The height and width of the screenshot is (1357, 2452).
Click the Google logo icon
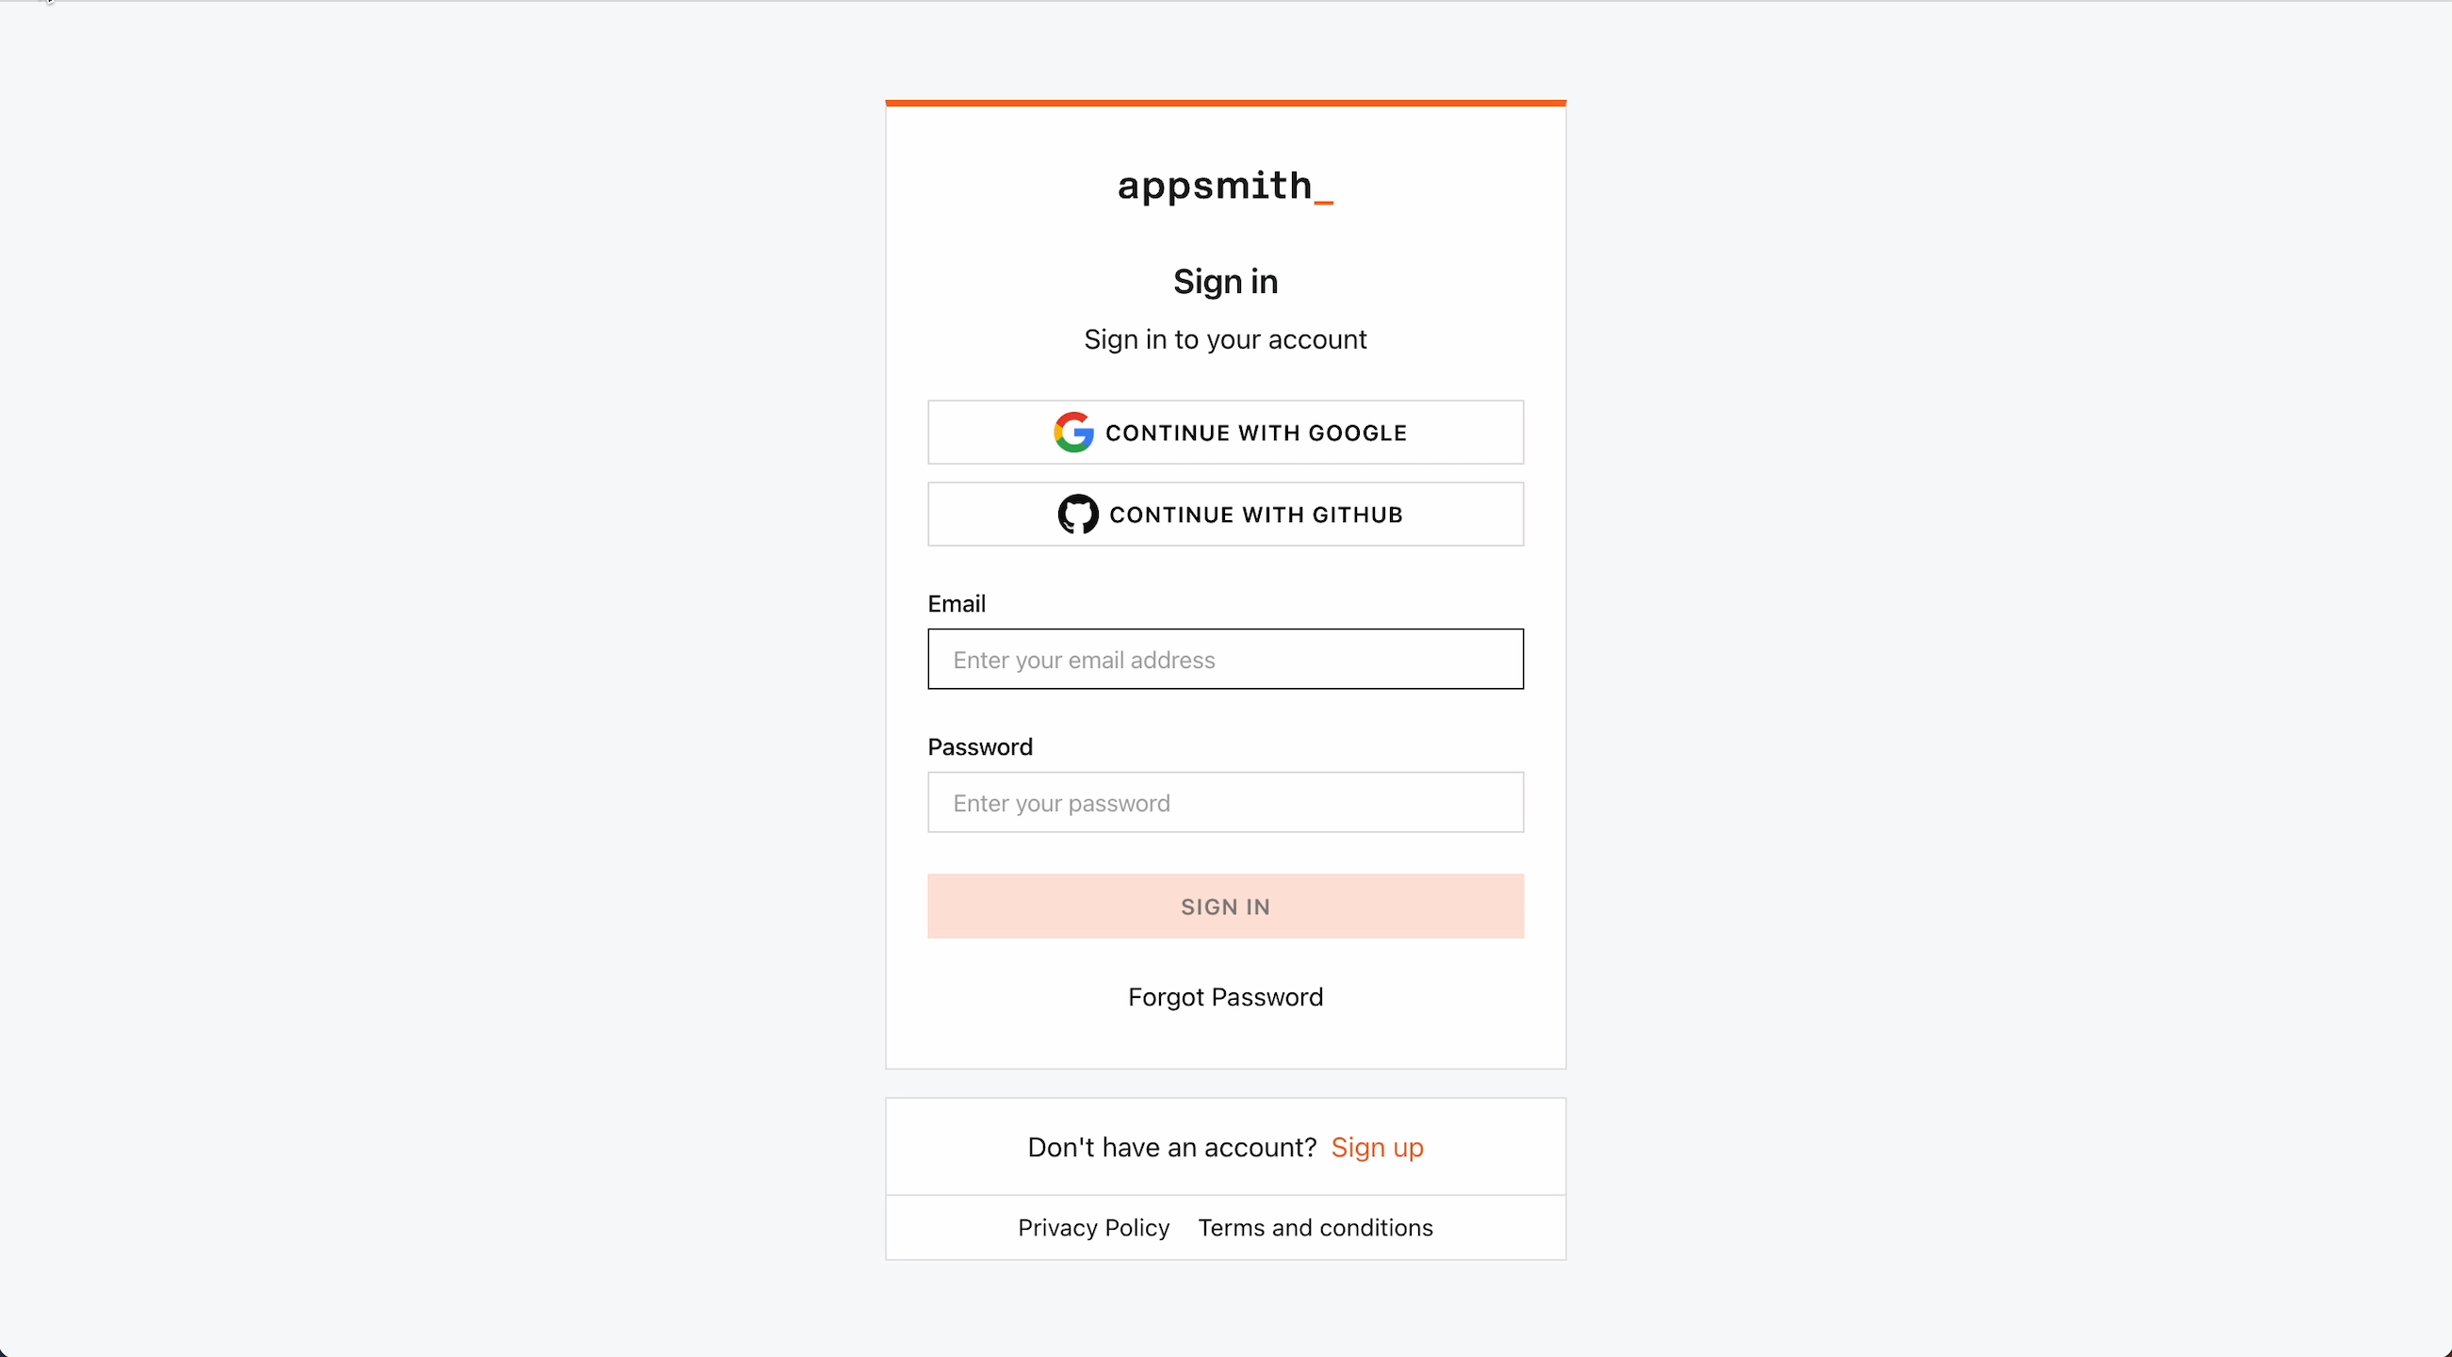click(x=1072, y=432)
